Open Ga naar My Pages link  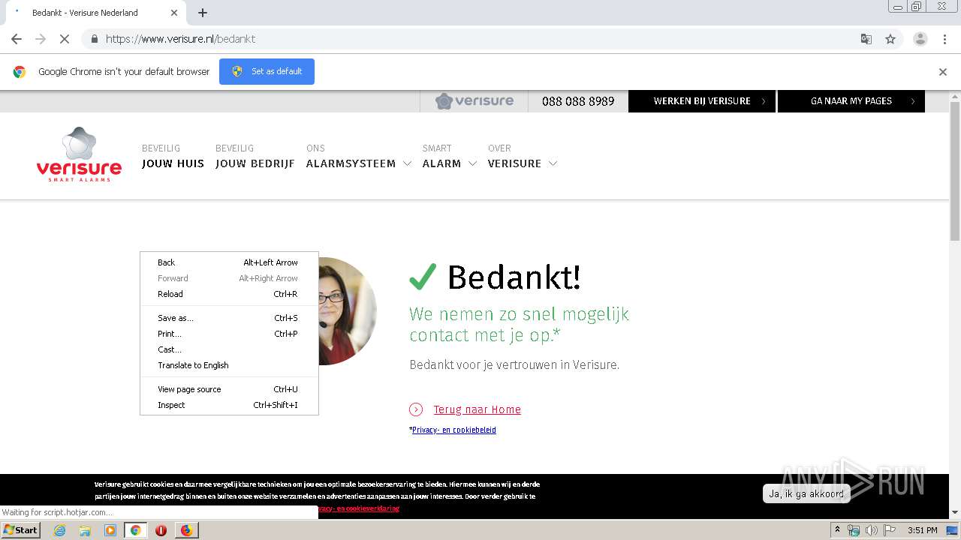tap(851, 101)
